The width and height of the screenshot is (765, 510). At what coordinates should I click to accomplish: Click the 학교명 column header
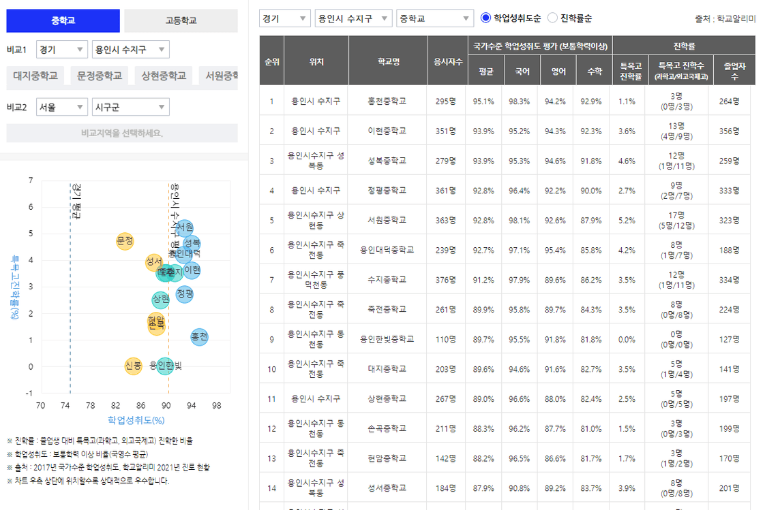click(389, 62)
